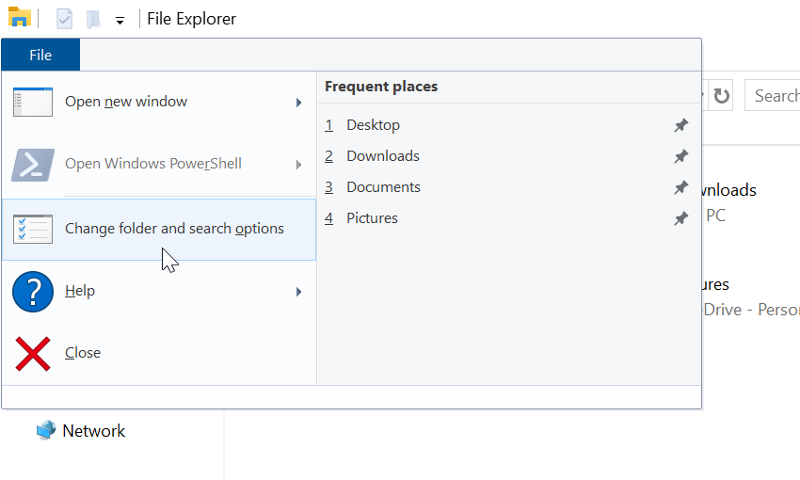Toggle the pin next to Downloads

tap(681, 156)
